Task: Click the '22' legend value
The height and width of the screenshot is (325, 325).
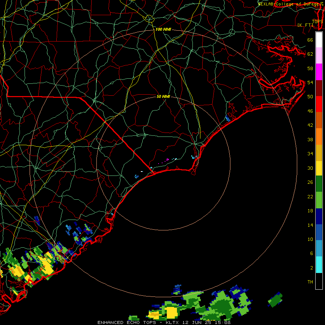Action: click(310, 196)
